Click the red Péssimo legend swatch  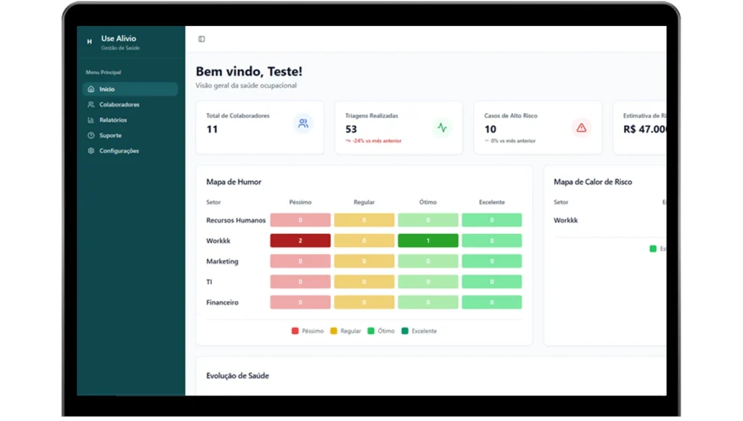[295, 331]
